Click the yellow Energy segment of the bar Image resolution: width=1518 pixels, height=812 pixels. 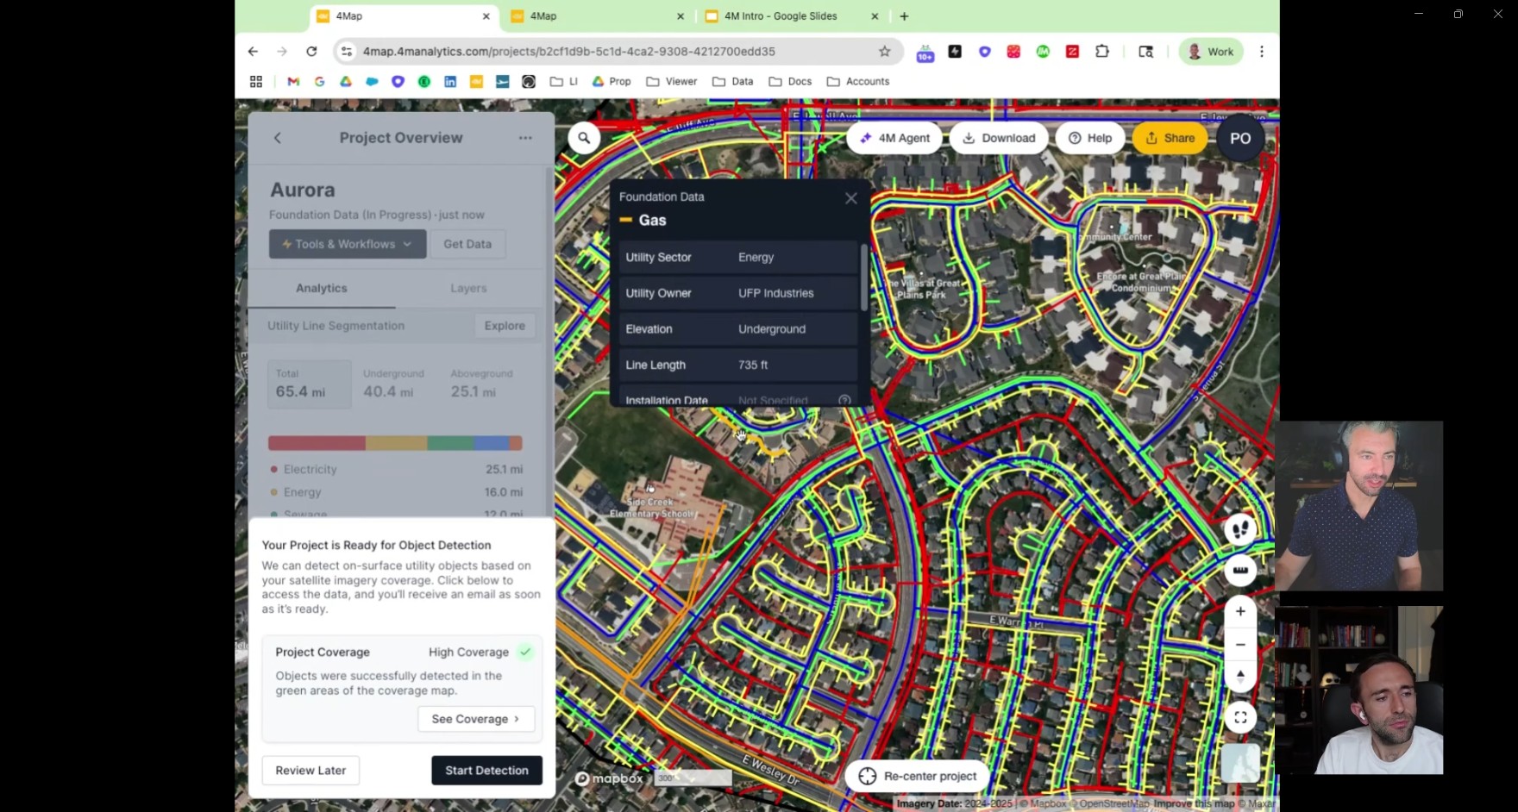pyautogui.click(x=396, y=443)
